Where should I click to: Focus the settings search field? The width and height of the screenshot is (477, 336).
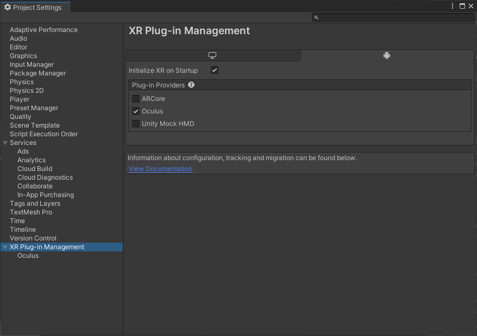[393, 17]
